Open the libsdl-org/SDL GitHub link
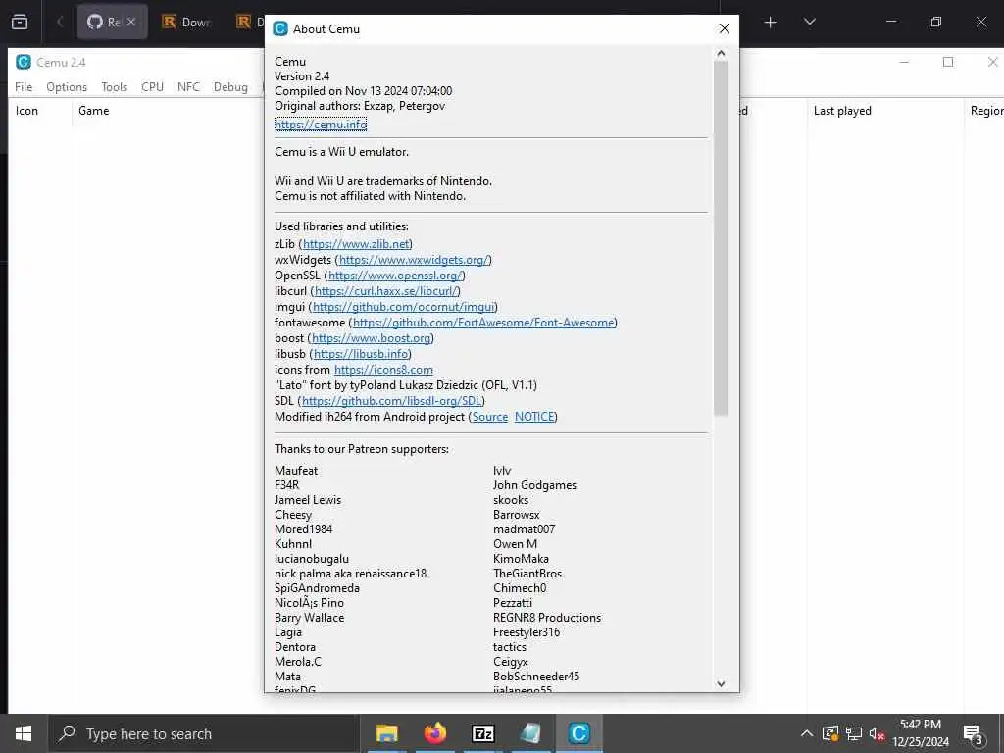 pos(391,401)
